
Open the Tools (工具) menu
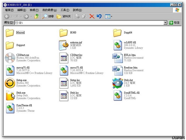pyautogui.click(x=65, y=10)
